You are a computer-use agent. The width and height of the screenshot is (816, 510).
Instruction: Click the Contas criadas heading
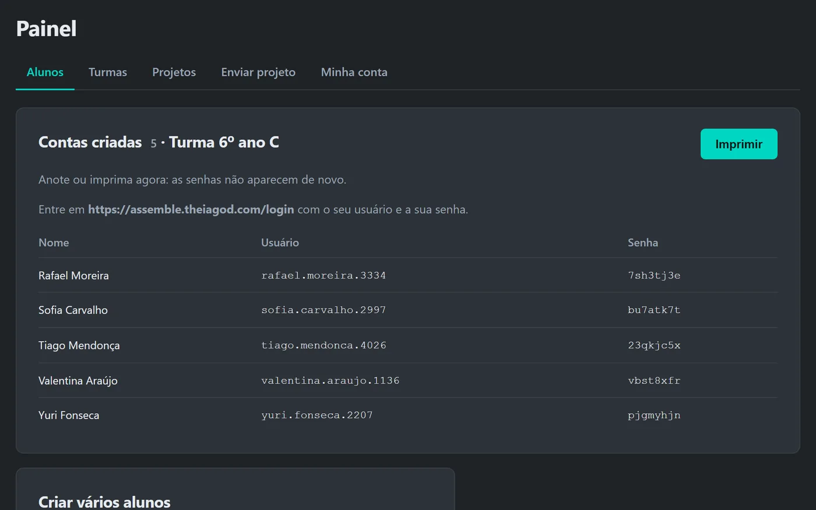pos(90,142)
